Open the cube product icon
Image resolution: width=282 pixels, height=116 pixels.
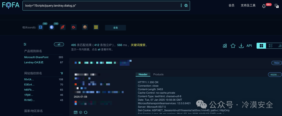81,112
